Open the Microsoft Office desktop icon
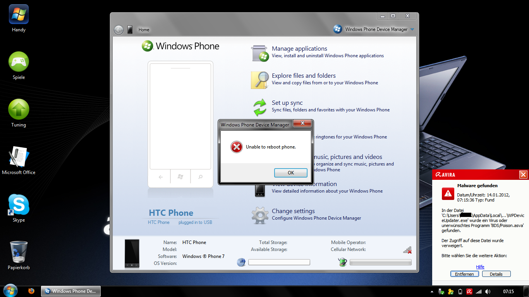Image resolution: width=529 pixels, height=297 pixels. point(19,161)
